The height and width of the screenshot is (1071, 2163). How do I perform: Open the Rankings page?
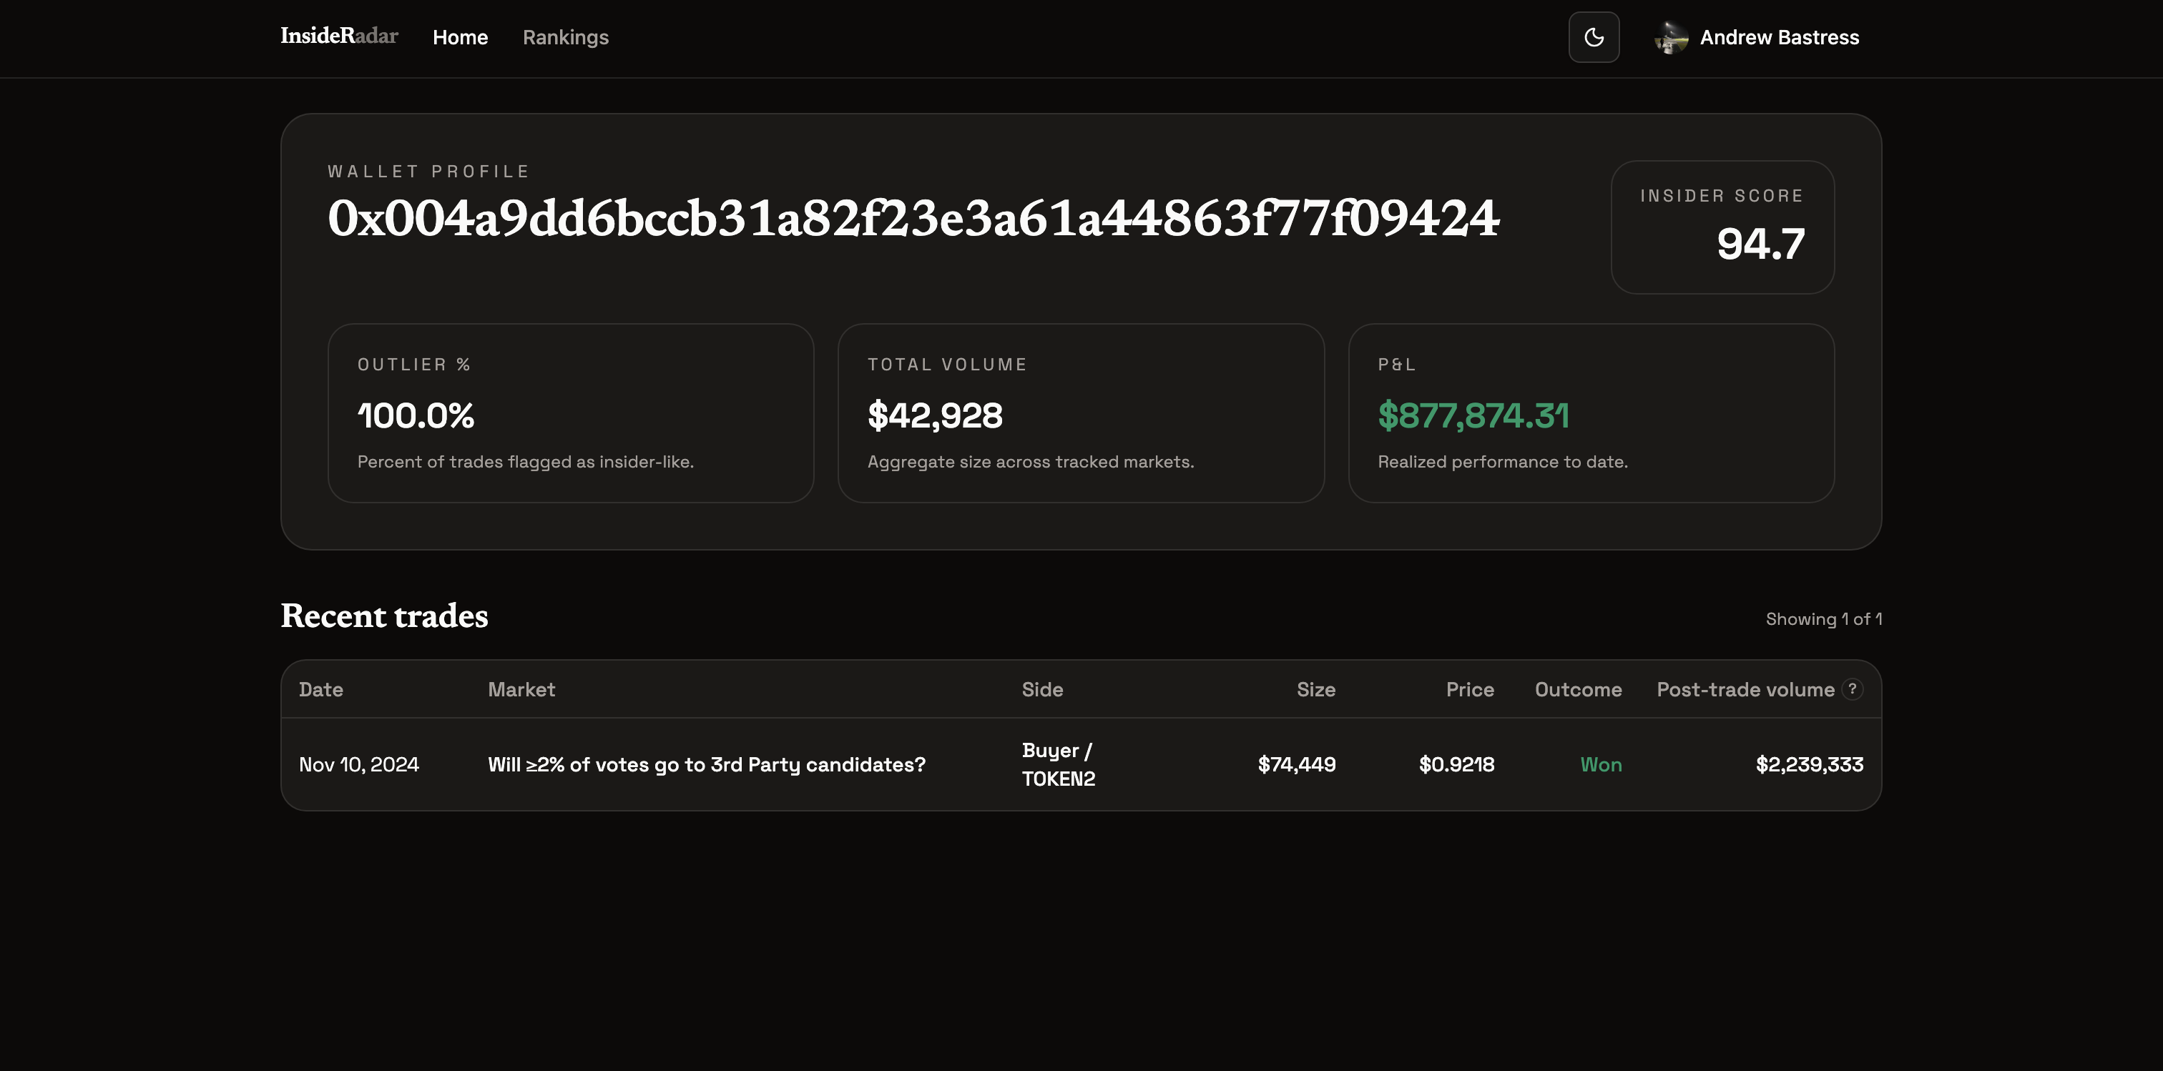click(x=565, y=37)
